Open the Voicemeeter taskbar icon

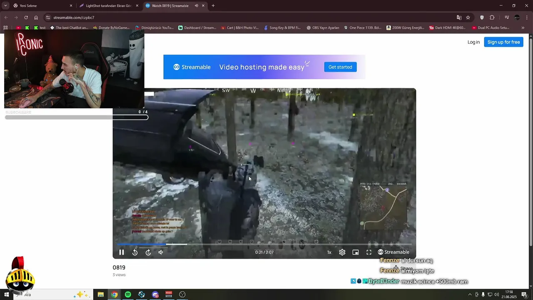(169, 295)
